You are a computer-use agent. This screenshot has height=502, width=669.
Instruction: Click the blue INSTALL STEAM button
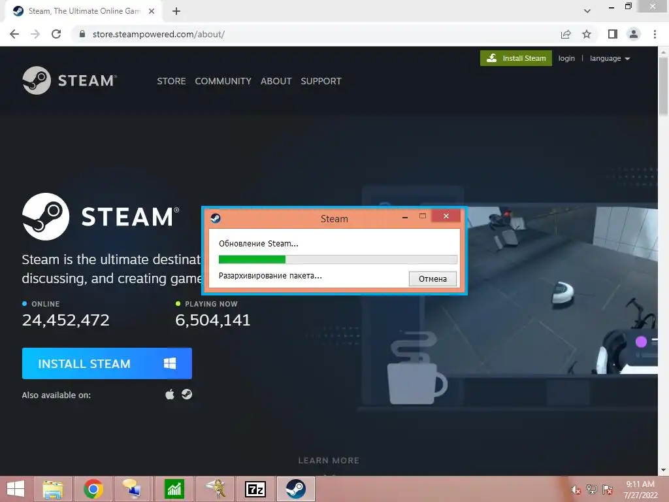tap(106, 363)
